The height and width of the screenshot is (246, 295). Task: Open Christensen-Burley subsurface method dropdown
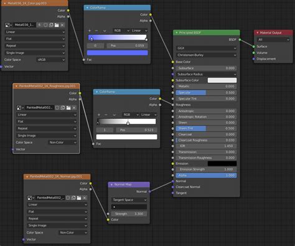point(207,55)
